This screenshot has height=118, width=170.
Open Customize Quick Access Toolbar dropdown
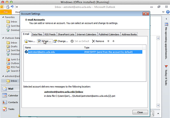point(17,7)
